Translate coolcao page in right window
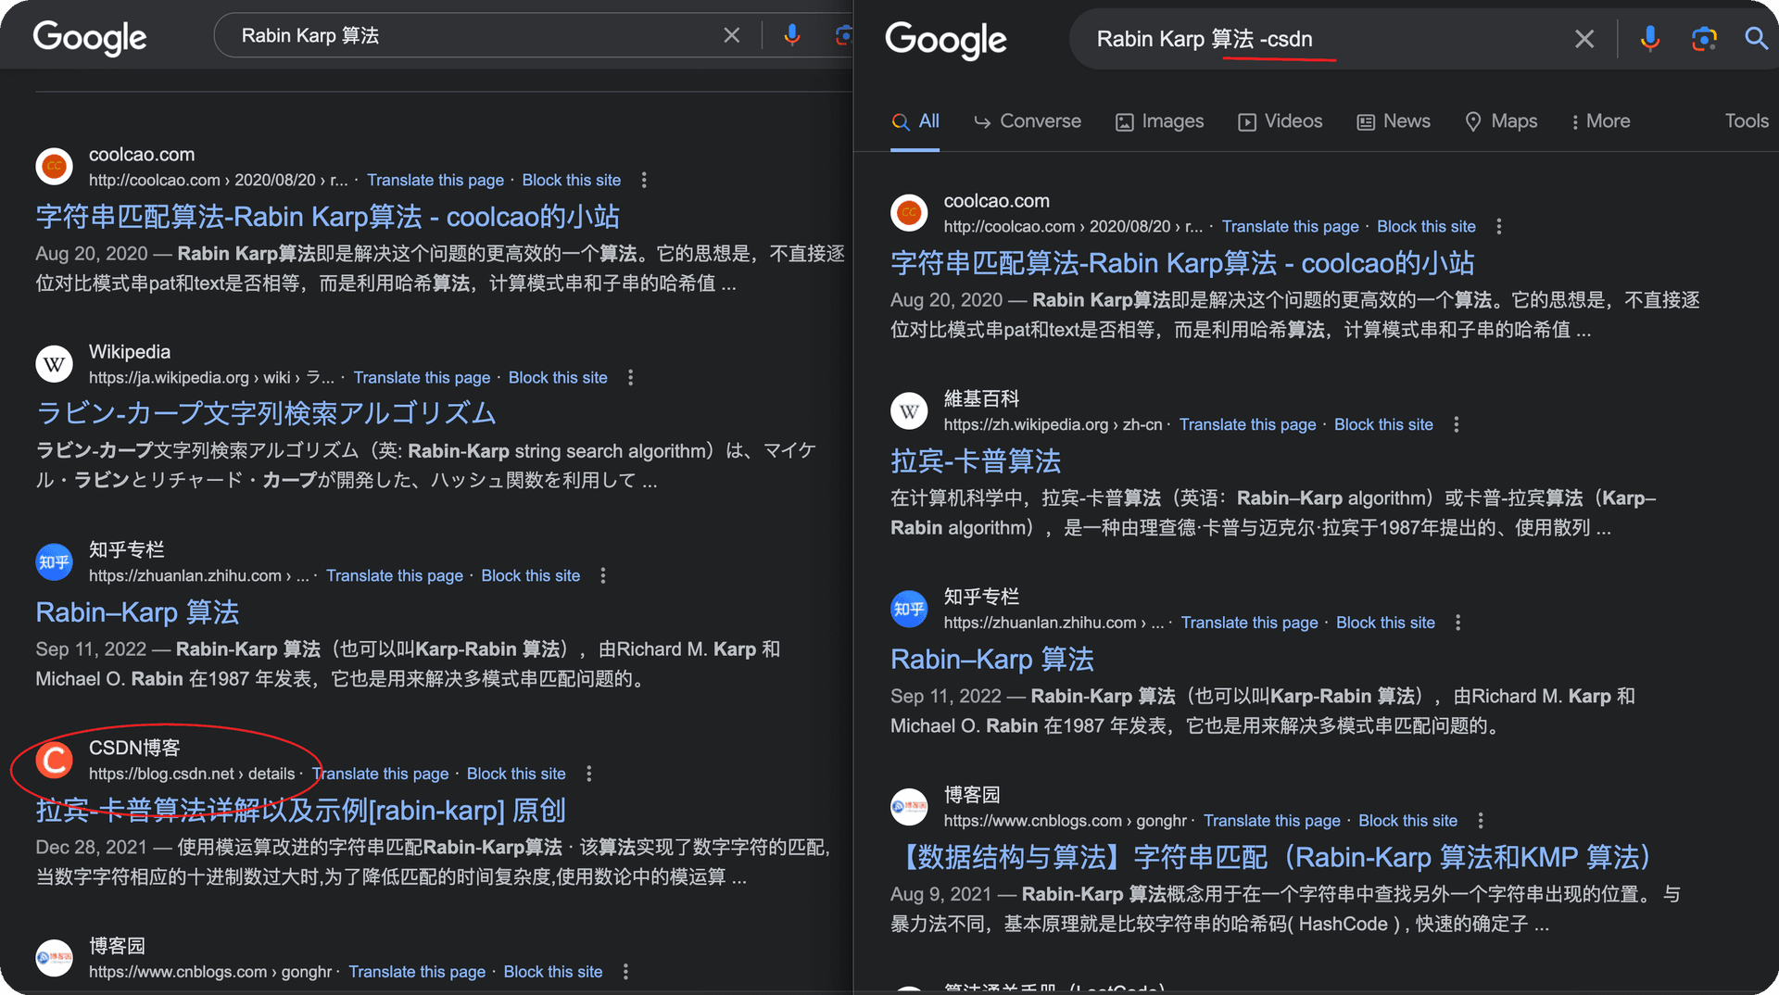Viewport: 1779px width, 995px height. coord(1291,226)
